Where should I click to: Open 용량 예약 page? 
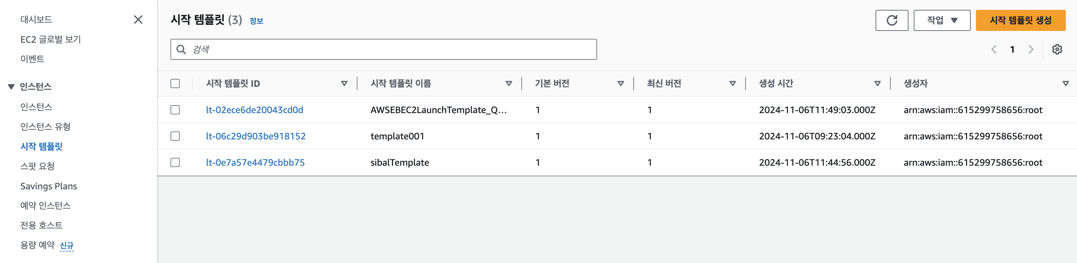[x=38, y=245]
